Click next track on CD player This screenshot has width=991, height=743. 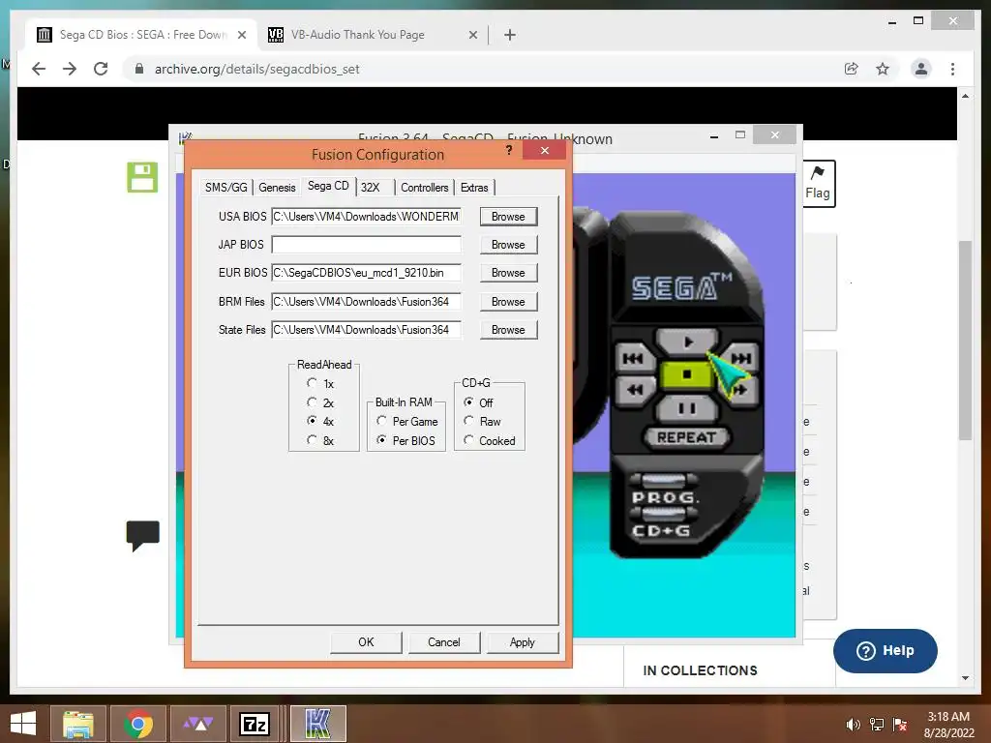pos(741,359)
